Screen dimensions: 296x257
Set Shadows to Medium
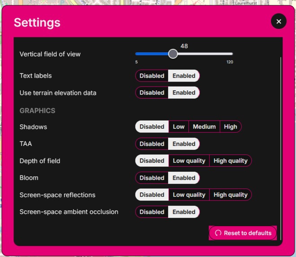204,126
